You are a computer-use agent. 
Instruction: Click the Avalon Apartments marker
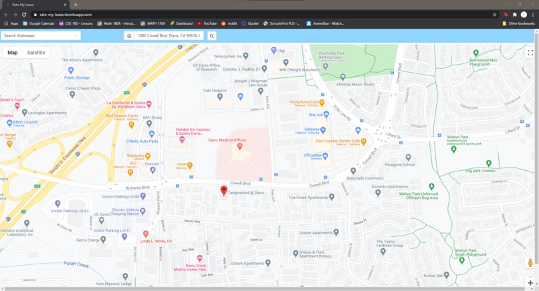click(336, 232)
